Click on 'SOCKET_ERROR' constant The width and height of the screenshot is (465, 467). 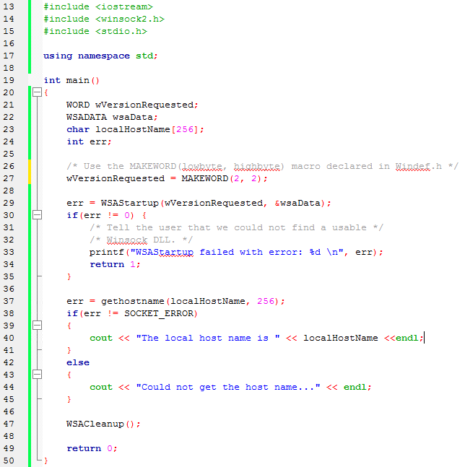[x=159, y=313]
